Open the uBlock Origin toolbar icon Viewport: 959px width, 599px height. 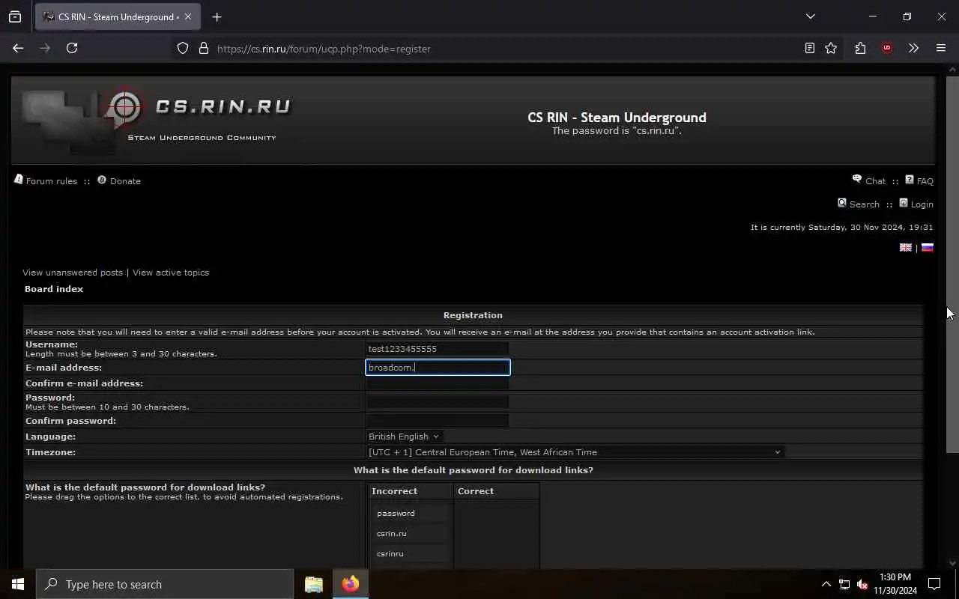click(887, 48)
